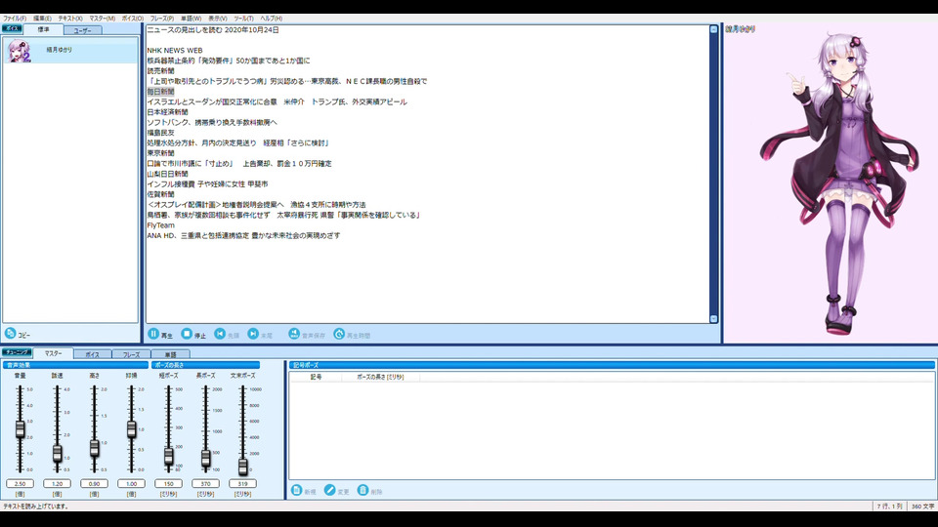Open the ツール(T) menu
Screen dimensions: 938x527
(243, 19)
